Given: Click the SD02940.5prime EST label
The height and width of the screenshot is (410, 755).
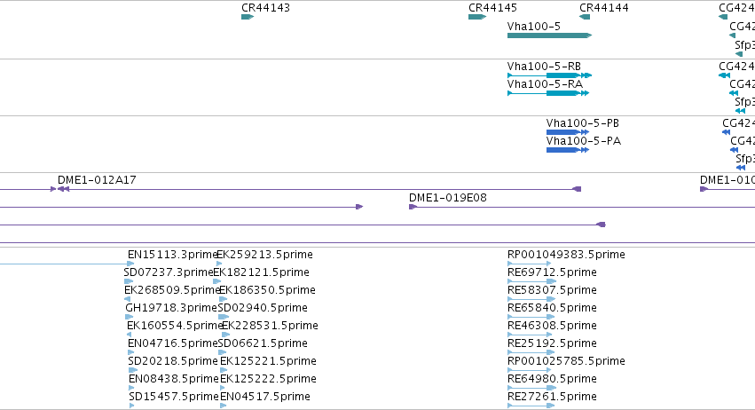Looking at the screenshot, I should [263, 308].
